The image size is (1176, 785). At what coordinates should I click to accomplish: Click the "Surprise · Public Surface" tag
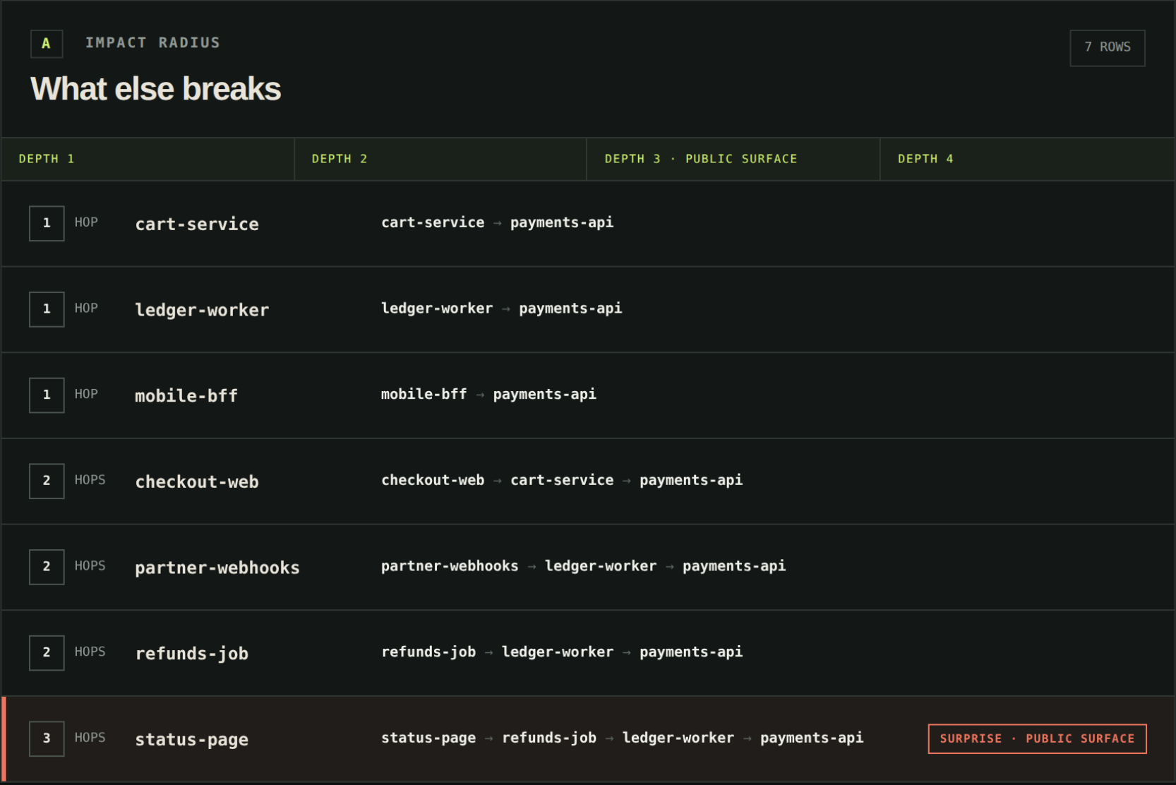(x=1037, y=738)
